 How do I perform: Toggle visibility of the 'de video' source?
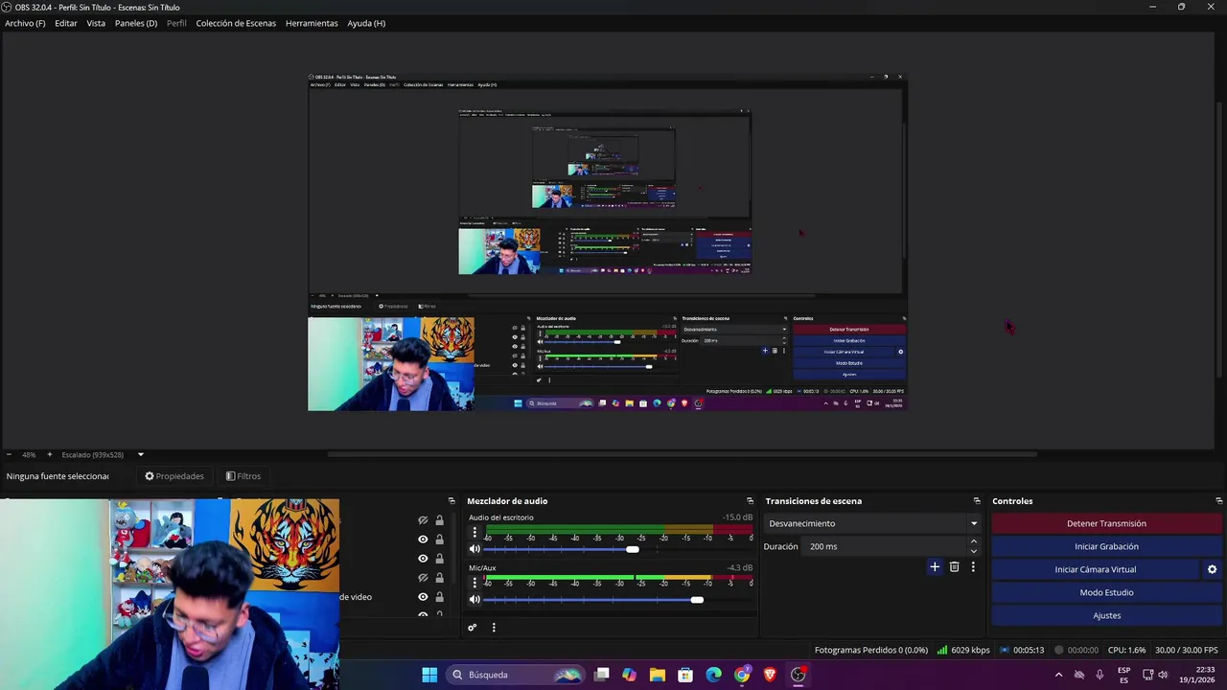click(423, 597)
